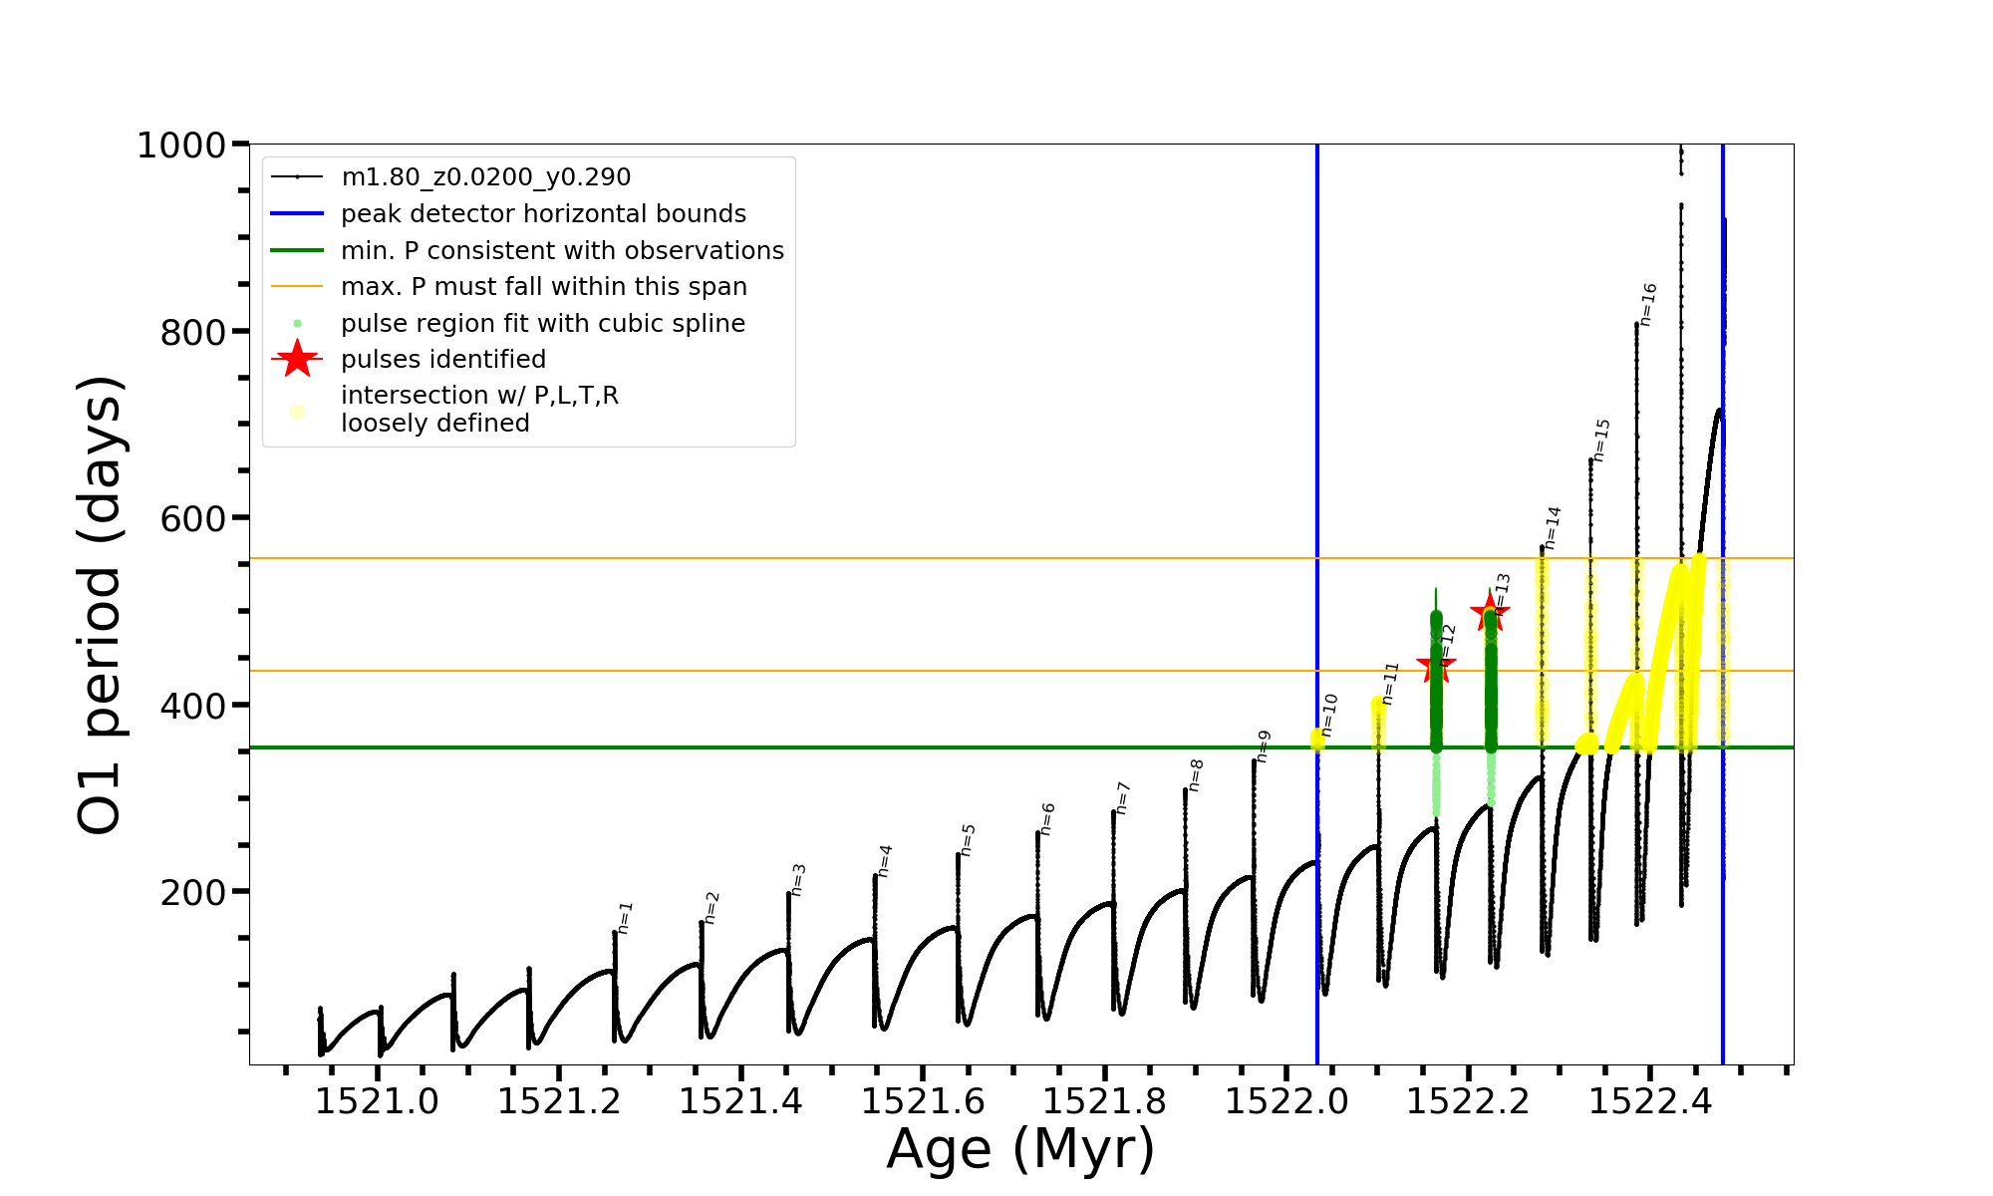Click the pale yellow dot legend marker
This screenshot has width=1993, height=1196.
tap(297, 412)
